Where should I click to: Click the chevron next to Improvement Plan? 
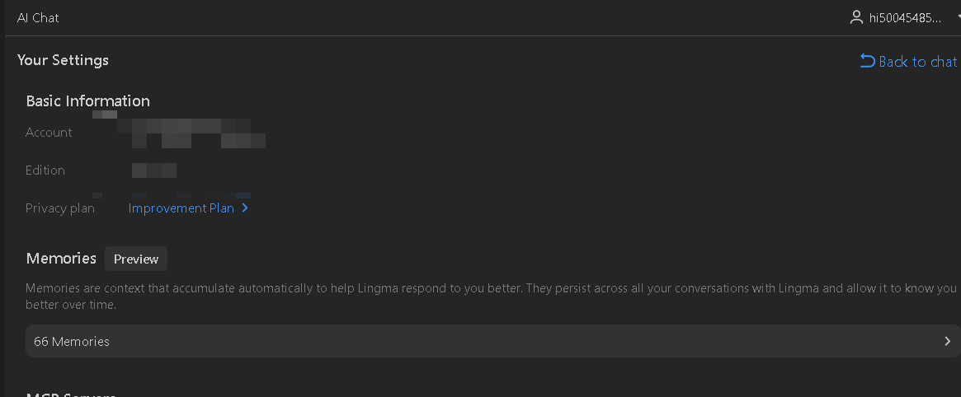point(244,208)
